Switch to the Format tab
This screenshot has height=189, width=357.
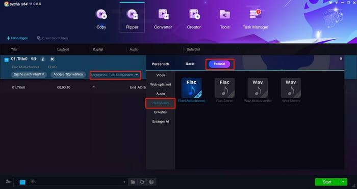point(219,64)
